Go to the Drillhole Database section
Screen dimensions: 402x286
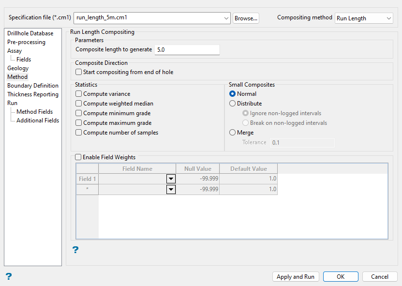[x=30, y=33]
